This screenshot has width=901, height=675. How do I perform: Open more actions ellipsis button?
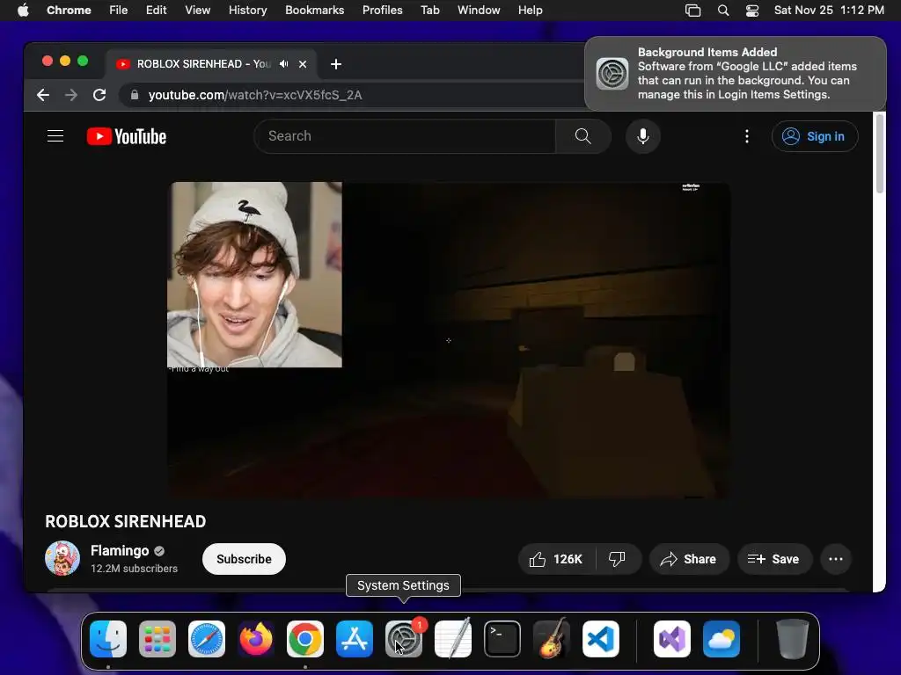836,559
